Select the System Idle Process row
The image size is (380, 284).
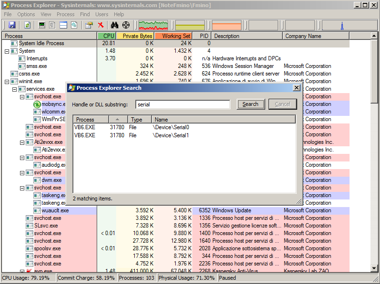[176, 43]
